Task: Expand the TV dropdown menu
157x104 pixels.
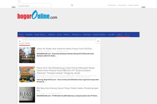Action: click(x=127, y=35)
